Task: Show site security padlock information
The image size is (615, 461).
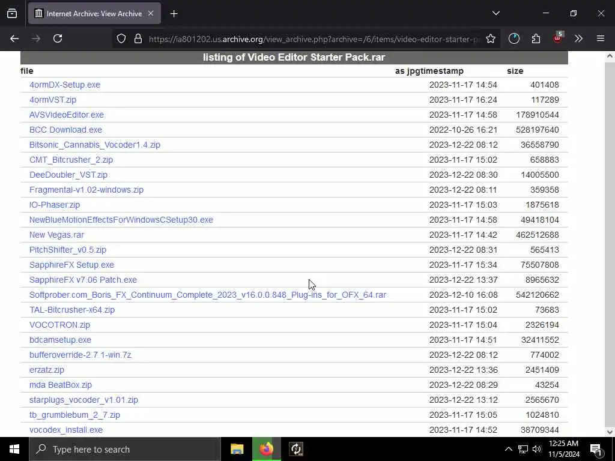Action: 138,39
